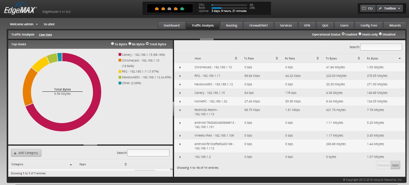
Task: Expand the Vineets-iPad host row
Action: (180, 136)
